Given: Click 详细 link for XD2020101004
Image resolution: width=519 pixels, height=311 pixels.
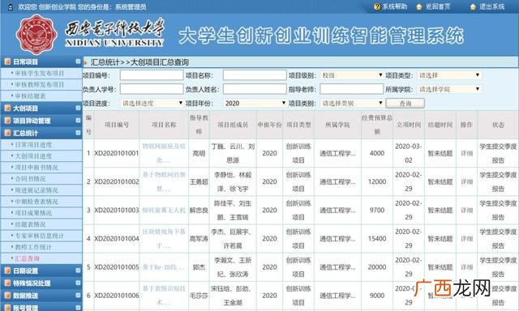Looking at the screenshot, I should pos(467,239).
